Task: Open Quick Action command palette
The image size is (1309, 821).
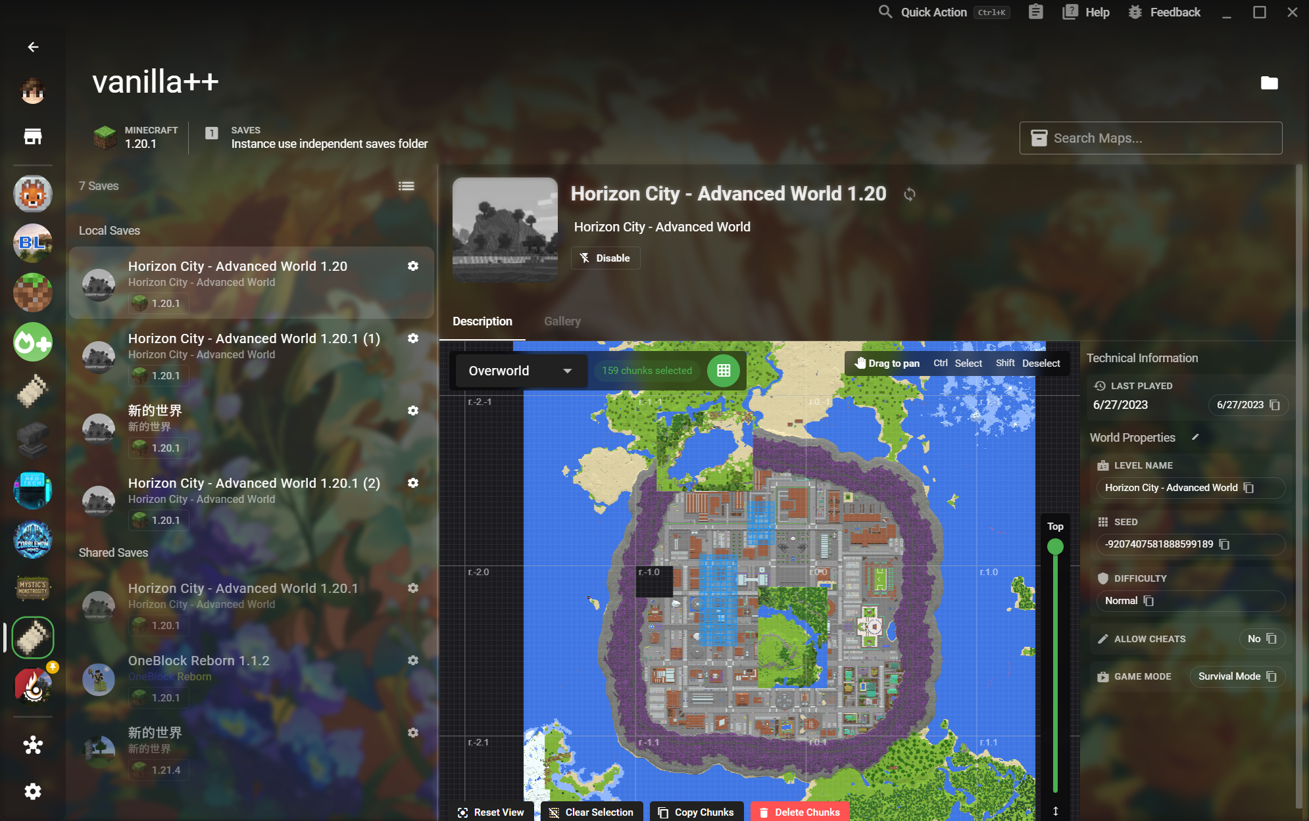Action: pos(944,12)
